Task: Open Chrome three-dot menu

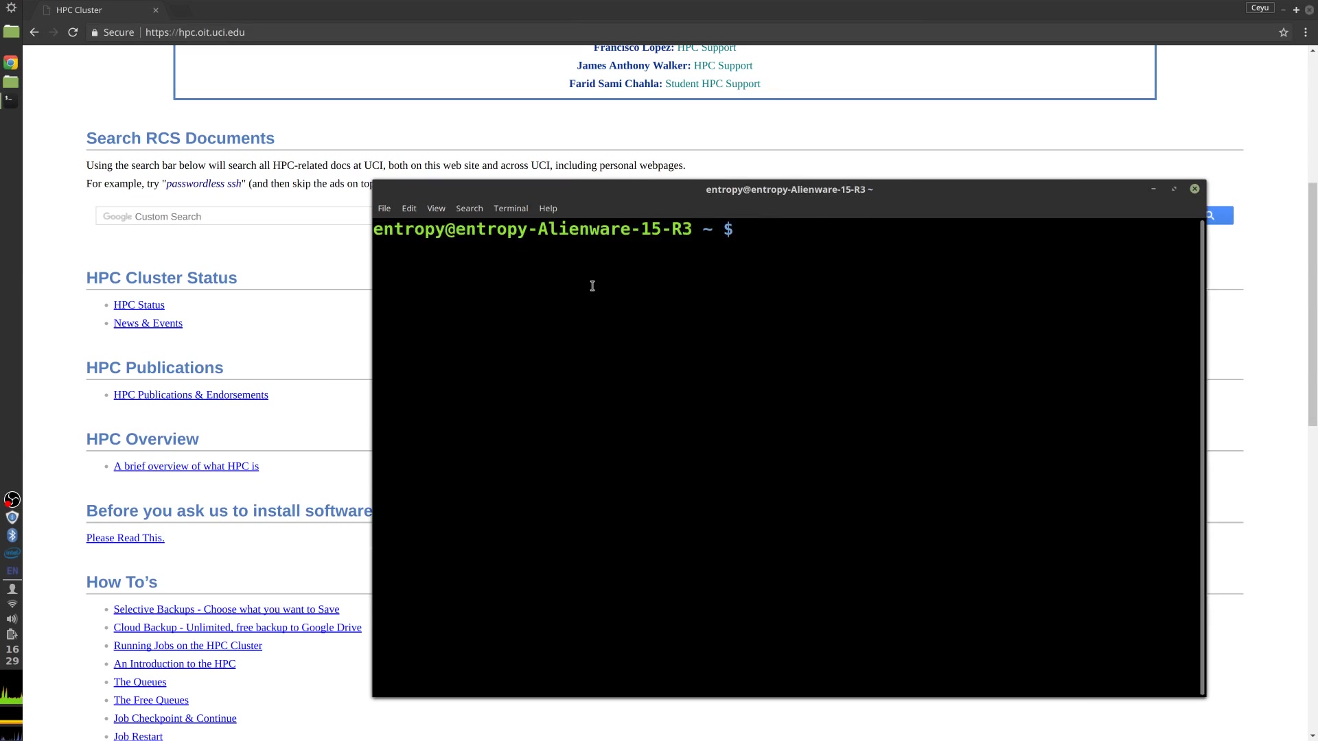Action: (x=1306, y=32)
